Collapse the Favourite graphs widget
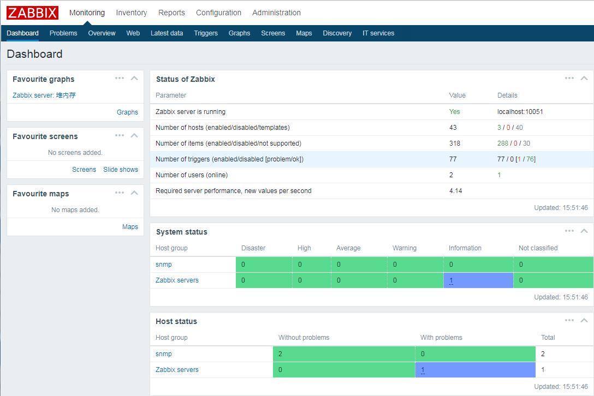Image resolution: width=594 pixels, height=396 pixels. [134, 78]
